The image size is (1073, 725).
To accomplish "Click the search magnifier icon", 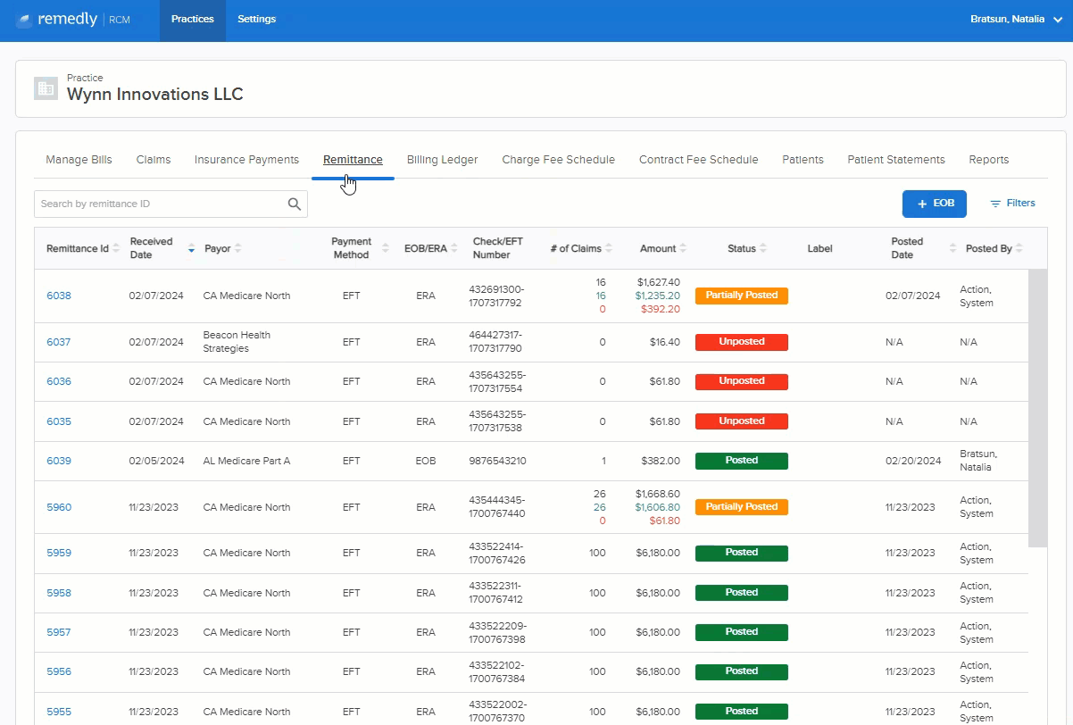I will pyautogui.click(x=295, y=204).
